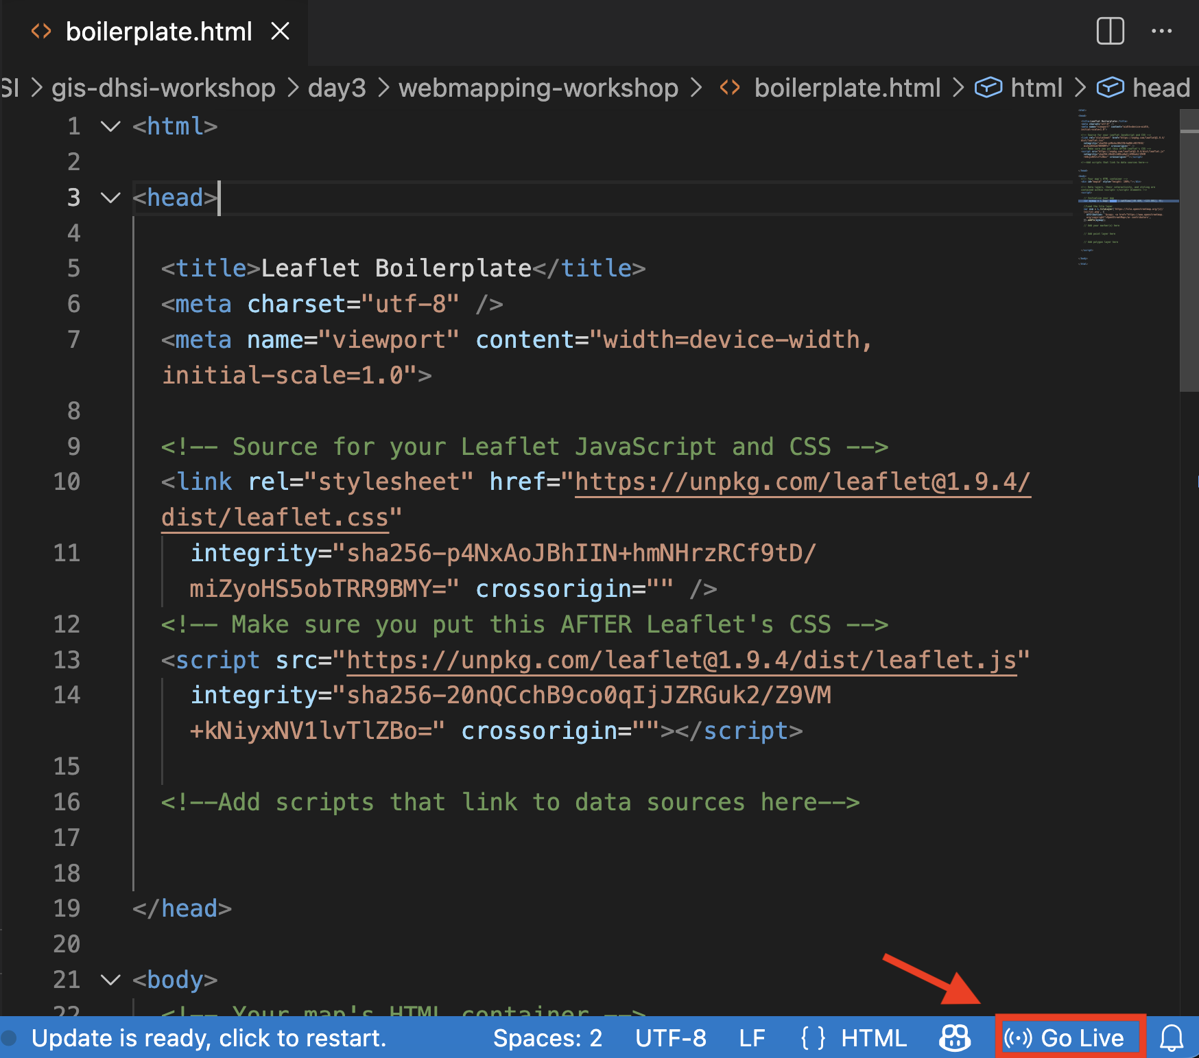1199x1058 pixels.
Task: Click the head symbol icon in breadcrumb
Action: (x=1110, y=88)
